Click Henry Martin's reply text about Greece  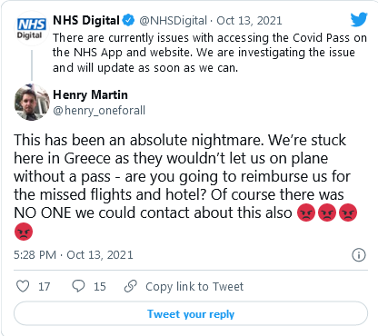tap(185, 186)
